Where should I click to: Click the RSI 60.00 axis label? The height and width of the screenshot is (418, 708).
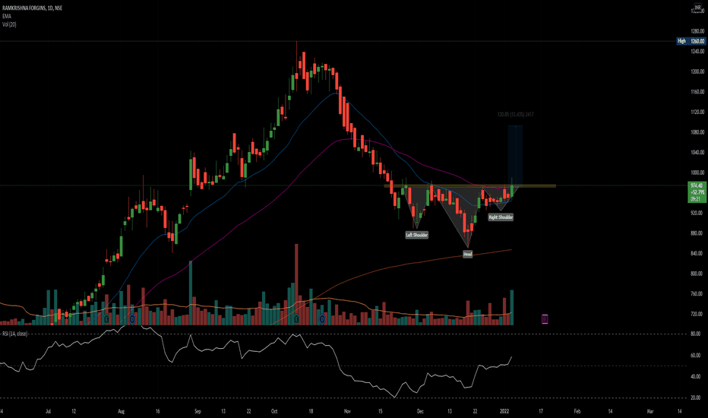(695, 356)
